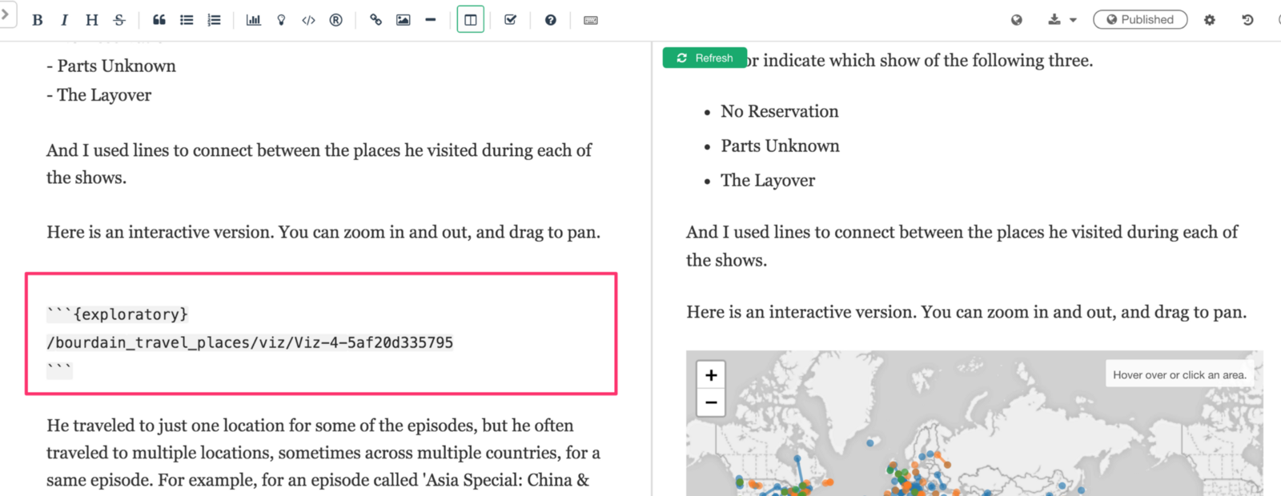1281x496 pixels.
Task: Click the lightbulb icon in toolbar
Action: click(281, 20)
